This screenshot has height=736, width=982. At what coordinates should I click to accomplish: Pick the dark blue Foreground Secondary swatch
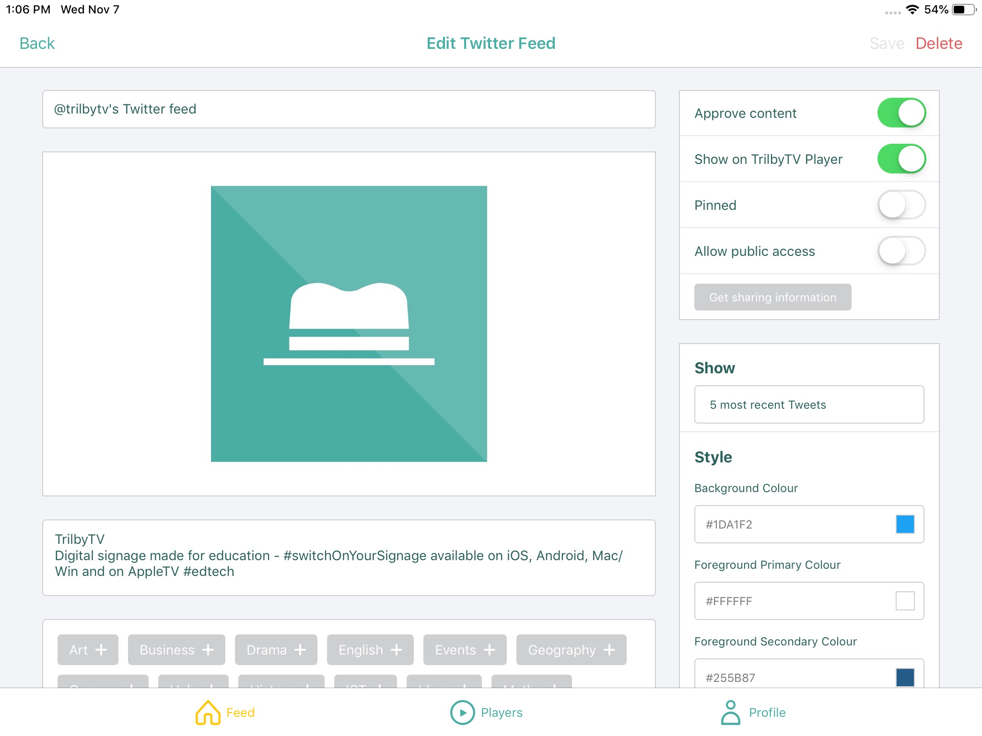point(905,678)
